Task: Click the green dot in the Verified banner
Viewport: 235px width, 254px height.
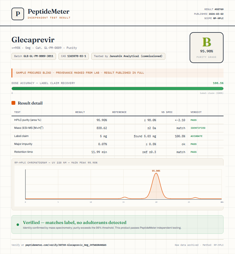Action: 18,225
